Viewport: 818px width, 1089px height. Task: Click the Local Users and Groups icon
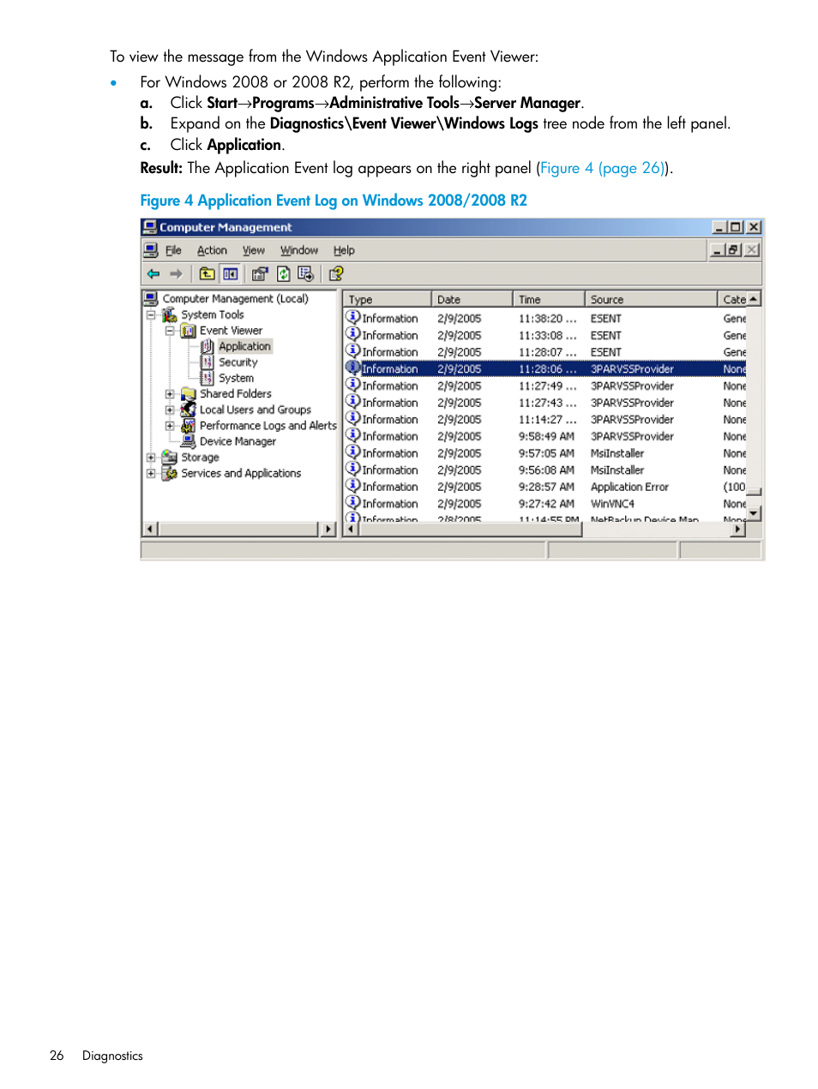[x=189, y=410]
